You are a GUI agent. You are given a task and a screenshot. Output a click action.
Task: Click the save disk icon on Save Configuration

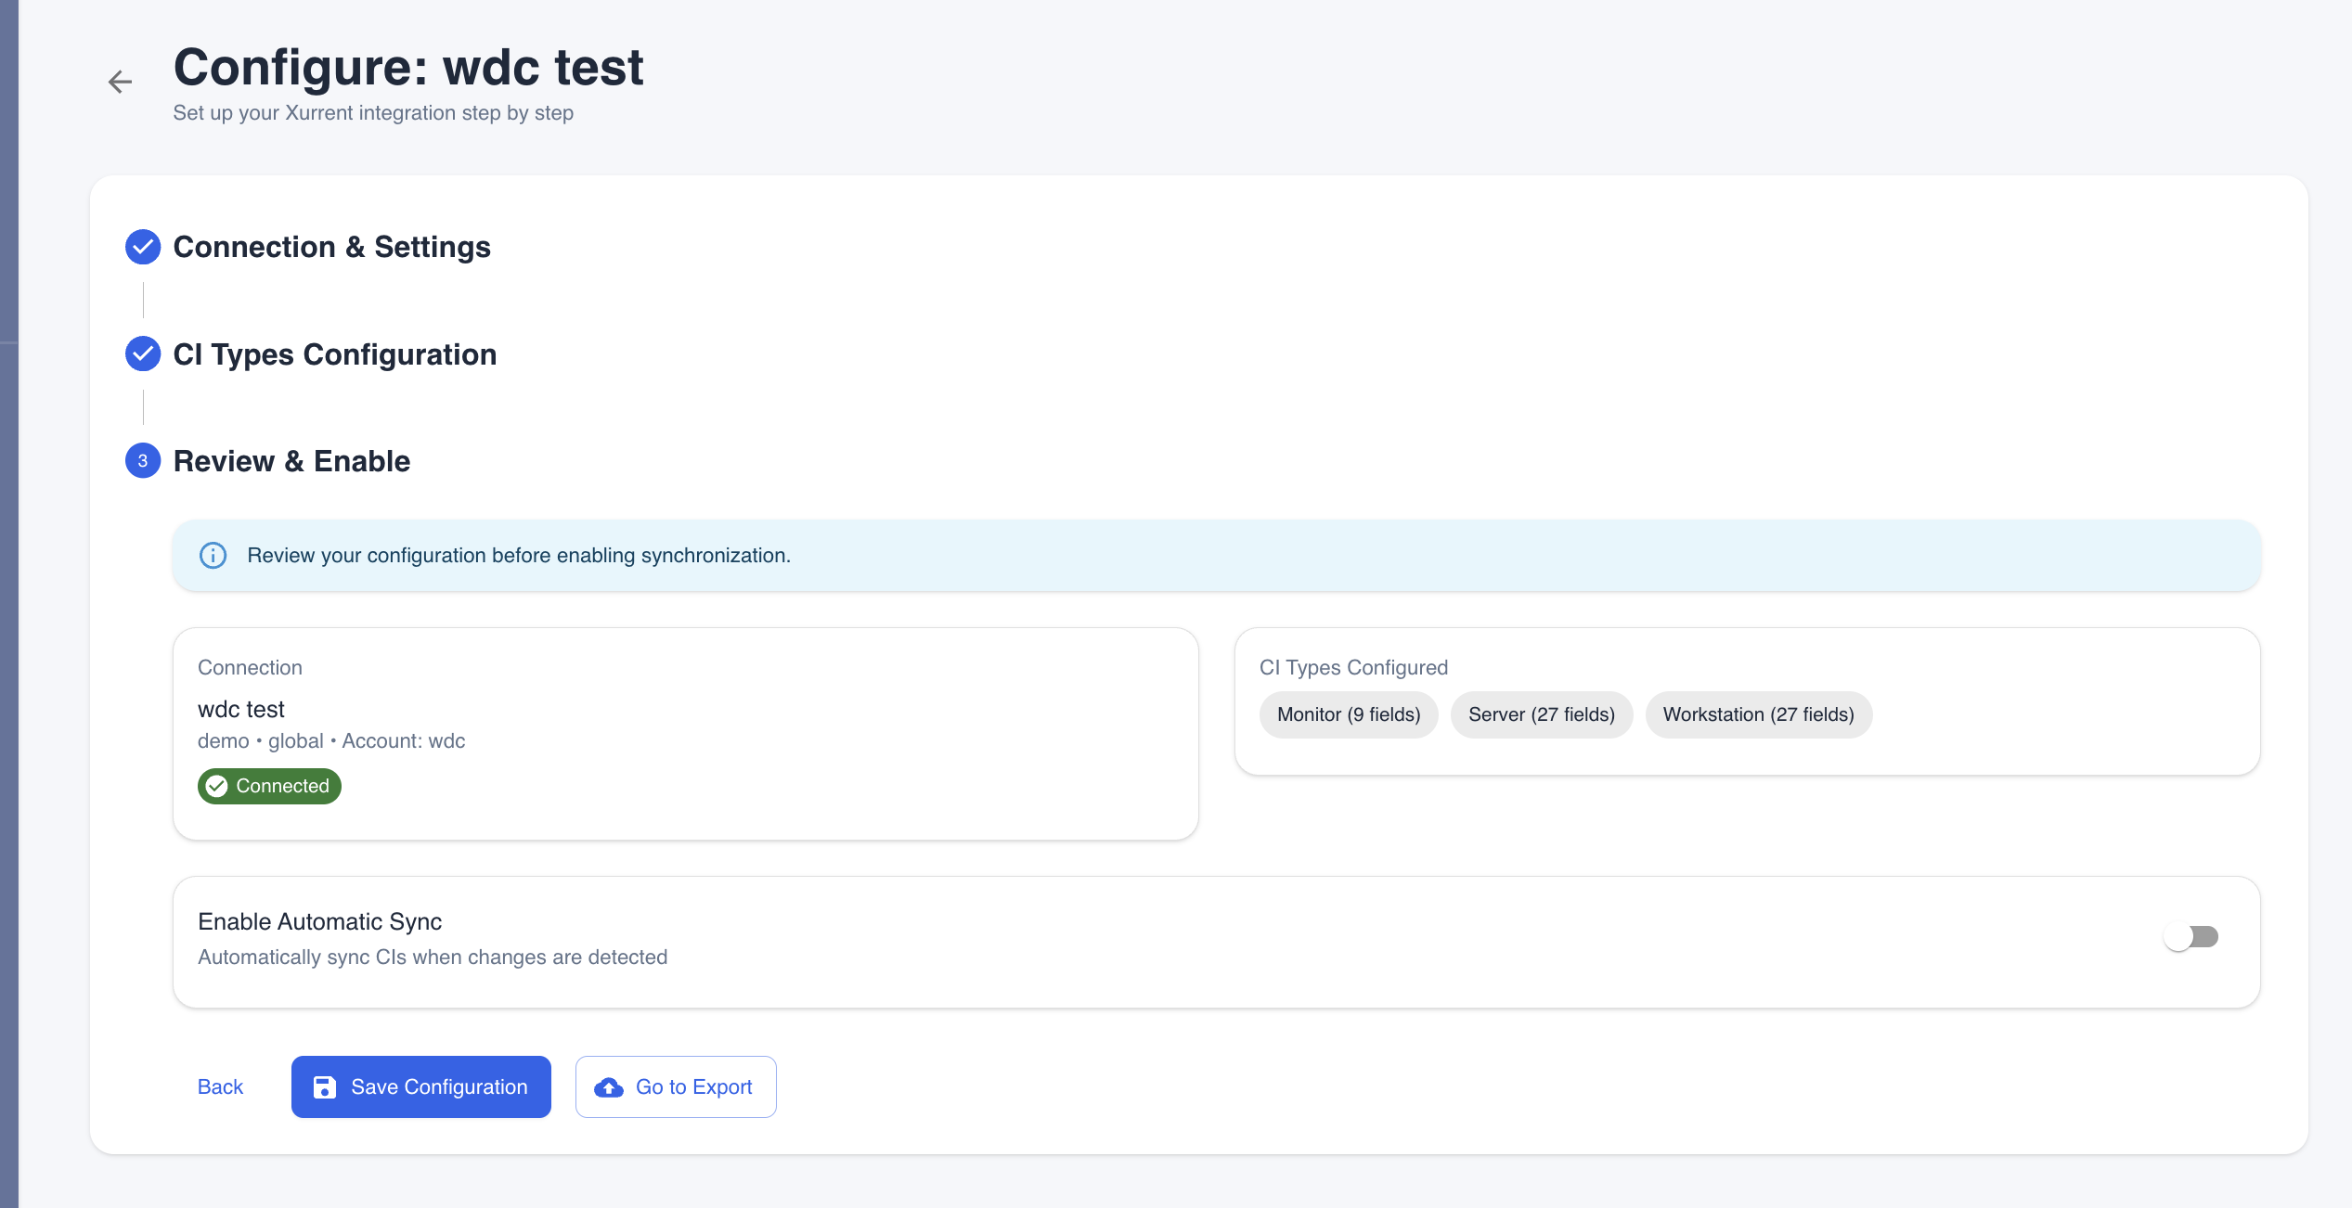coord(324,1086)
